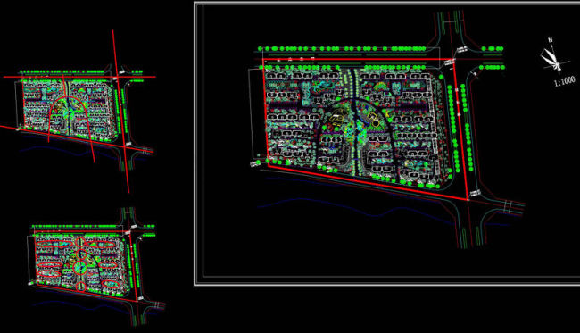
Task: Select the white drawing frame border at its bottom edge
Action: pos(387,284)
